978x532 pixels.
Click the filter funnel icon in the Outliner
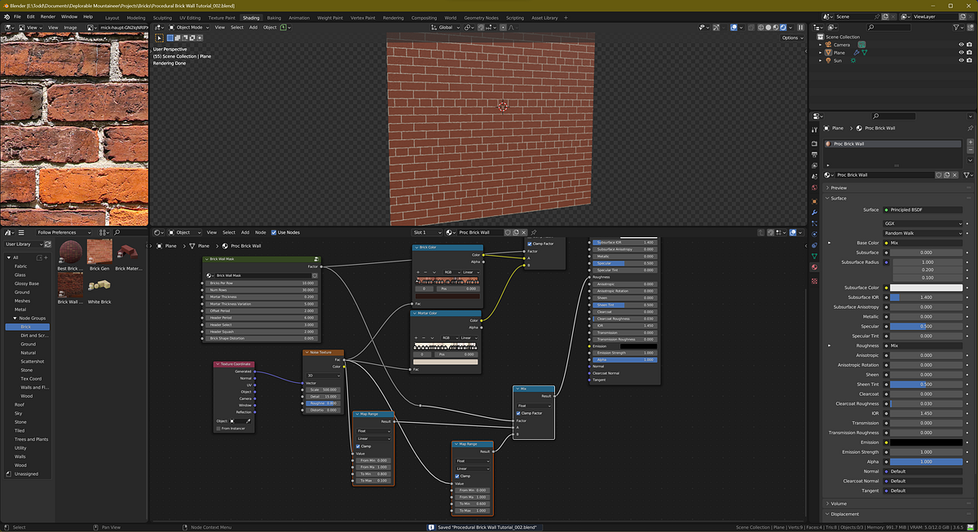click(956, 28)
